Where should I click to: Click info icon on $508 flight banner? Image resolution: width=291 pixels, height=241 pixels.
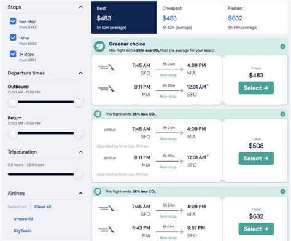point(282,114)
